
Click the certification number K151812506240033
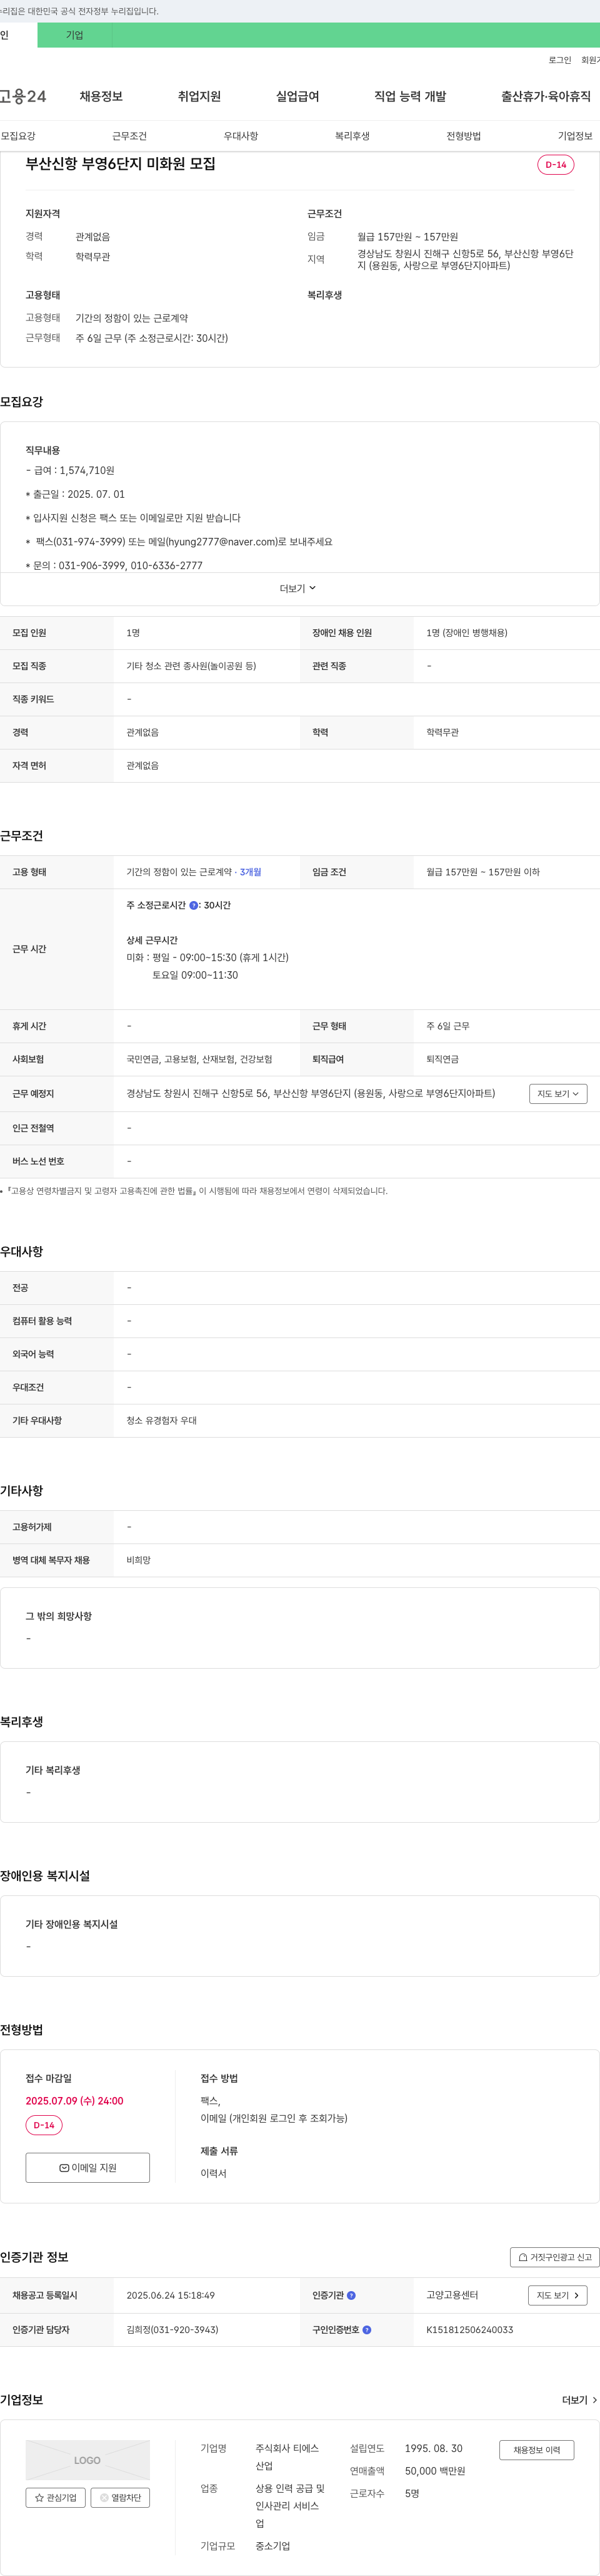[x=469, y=2330]
